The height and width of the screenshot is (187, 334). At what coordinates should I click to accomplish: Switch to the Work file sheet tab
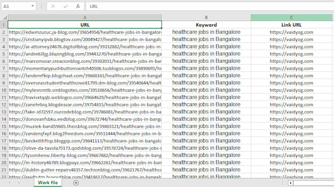coord(48,183)
